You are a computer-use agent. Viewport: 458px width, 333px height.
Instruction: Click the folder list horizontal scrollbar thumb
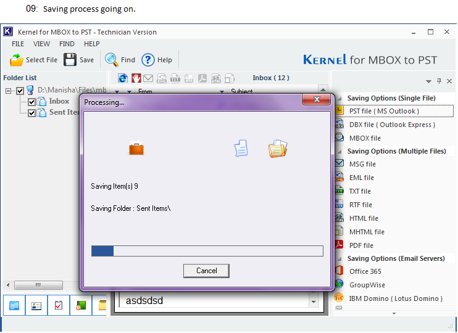pos(38,285)
